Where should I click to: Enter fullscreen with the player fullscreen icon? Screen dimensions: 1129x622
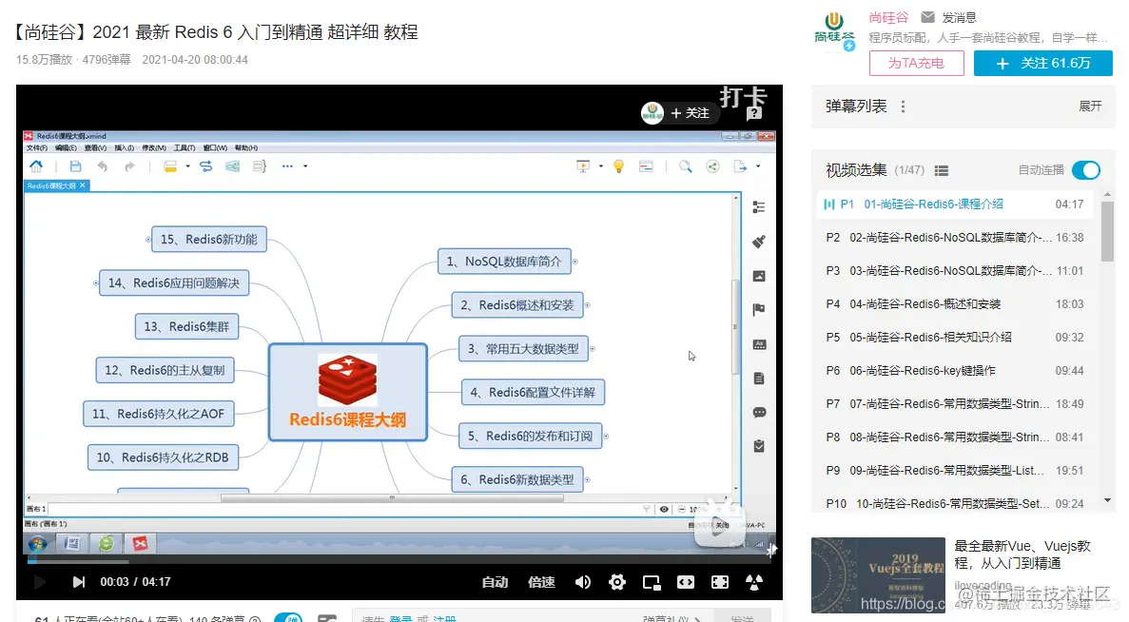(720, 582)
